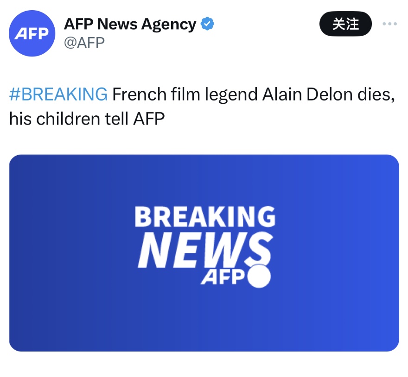
Task: Click the white circle in the Breaking News graphic
Action: tap(259, 276)
